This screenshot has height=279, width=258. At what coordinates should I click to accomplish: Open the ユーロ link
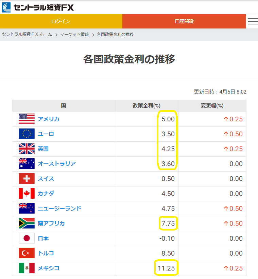tap(46, 134)
